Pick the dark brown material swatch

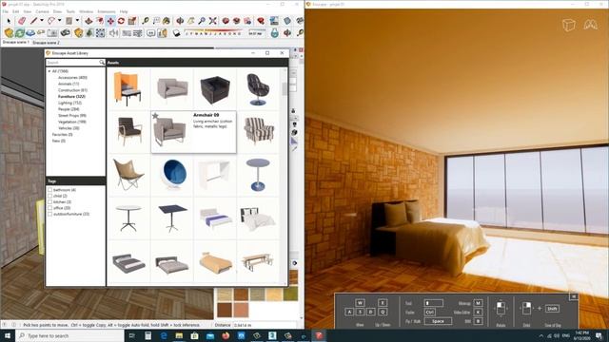(225, 310)
